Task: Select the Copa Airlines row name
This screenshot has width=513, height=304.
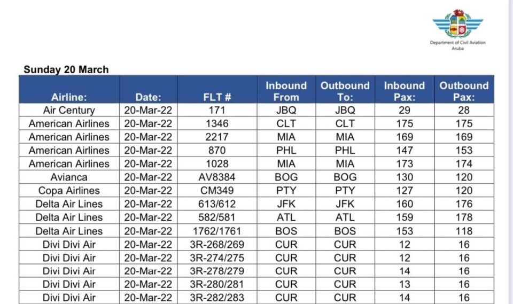Action: tap(69, 191)
